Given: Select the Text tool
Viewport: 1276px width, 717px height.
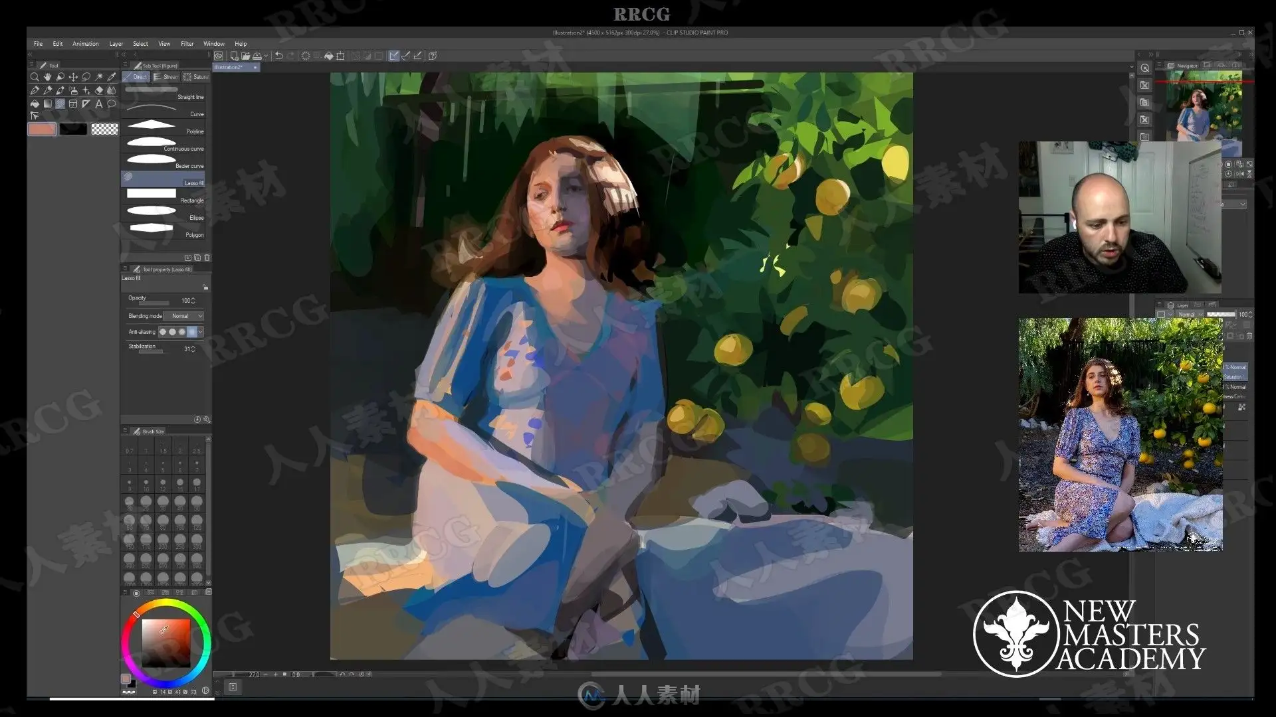Looking at the screenshot, I should coord(99,104).
